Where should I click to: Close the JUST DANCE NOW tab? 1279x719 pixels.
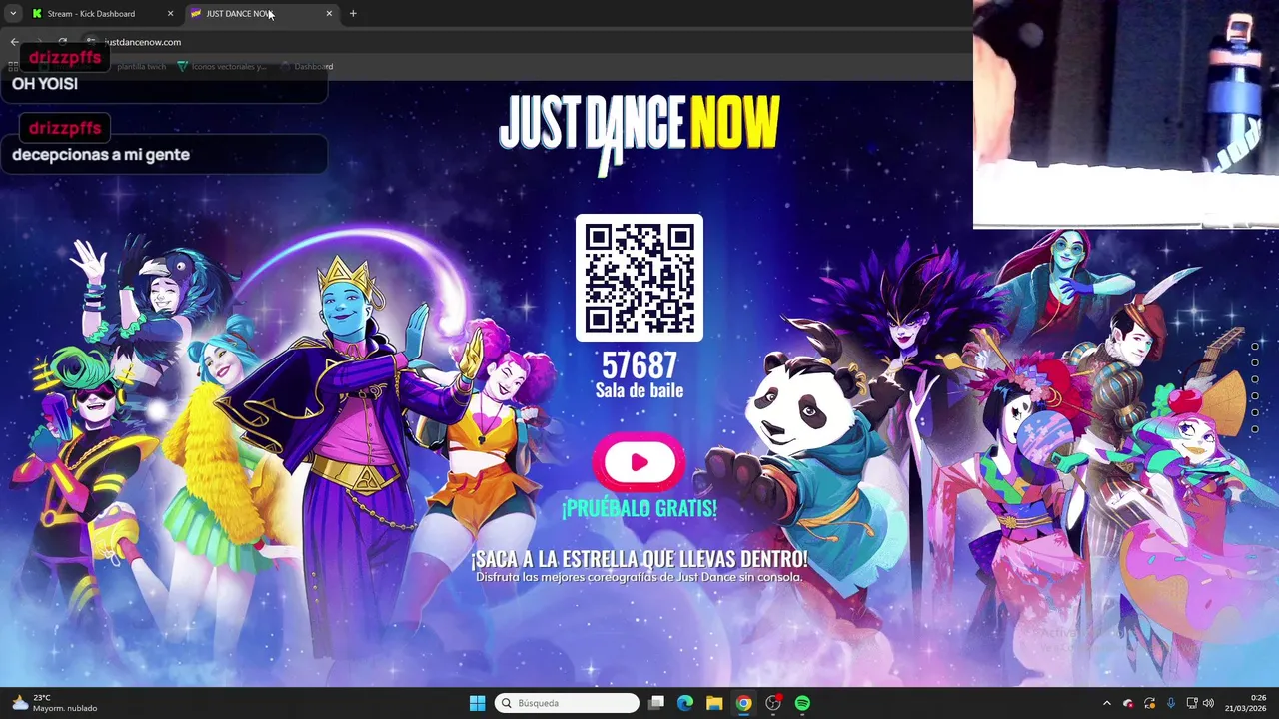[329, 14]
